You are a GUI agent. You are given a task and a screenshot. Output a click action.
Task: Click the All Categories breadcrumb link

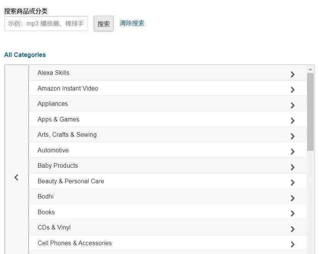(x=25, y=55)
